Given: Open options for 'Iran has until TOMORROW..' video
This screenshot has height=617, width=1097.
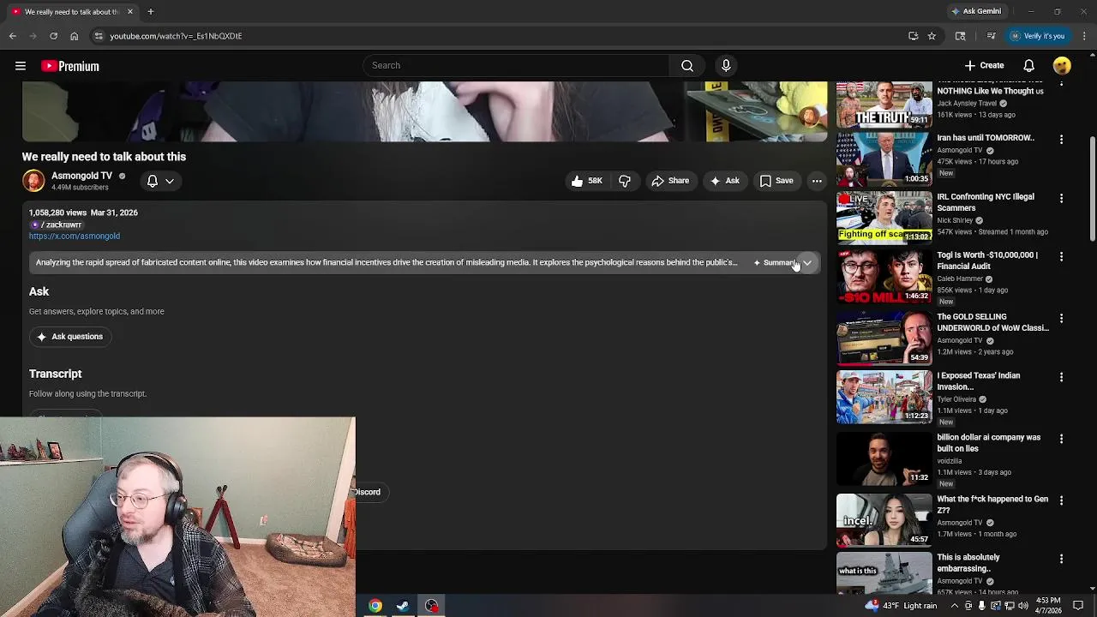Looking at the screenshot, I should pos(1061,140).
